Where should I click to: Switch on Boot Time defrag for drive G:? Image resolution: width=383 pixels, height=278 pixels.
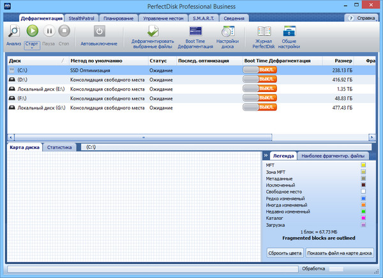pos(260,108)
